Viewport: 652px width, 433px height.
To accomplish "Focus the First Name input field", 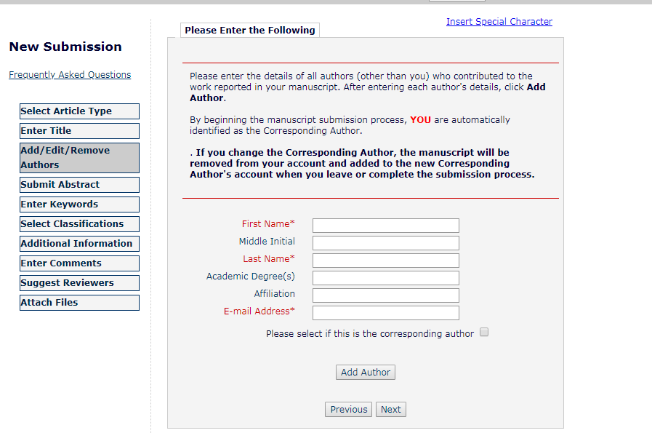I will (x=385, y=226).
